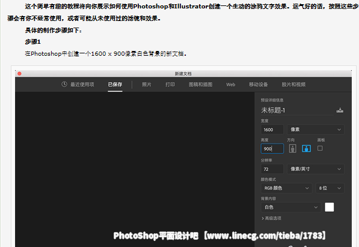Switch to the 已保存 tab

[x=115, y=85]
